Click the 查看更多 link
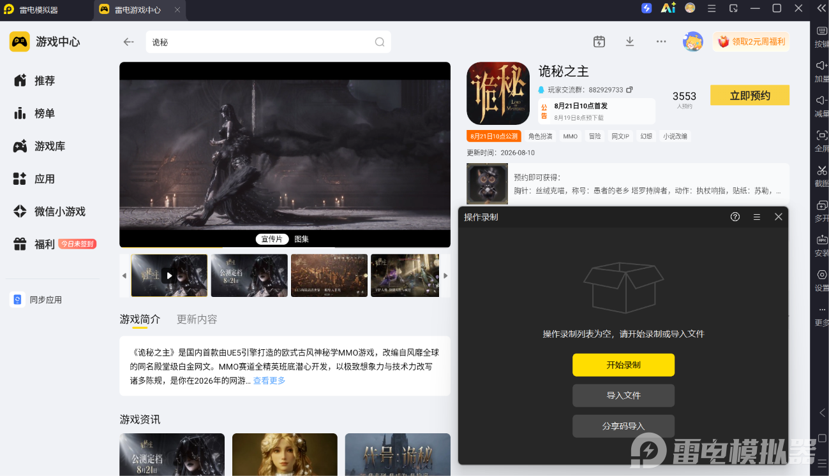This screenshot has height=476, width=829. click(269, 381)
